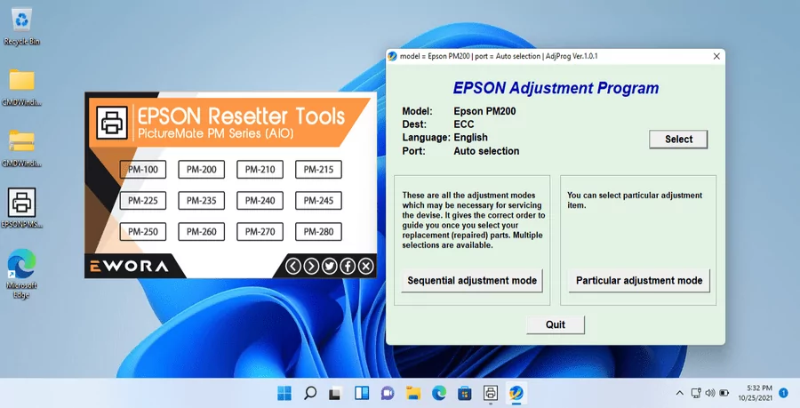Screen dimensions: 800x408
Task: Select the PM-245 model button
Action: click(x=318, y=200)
